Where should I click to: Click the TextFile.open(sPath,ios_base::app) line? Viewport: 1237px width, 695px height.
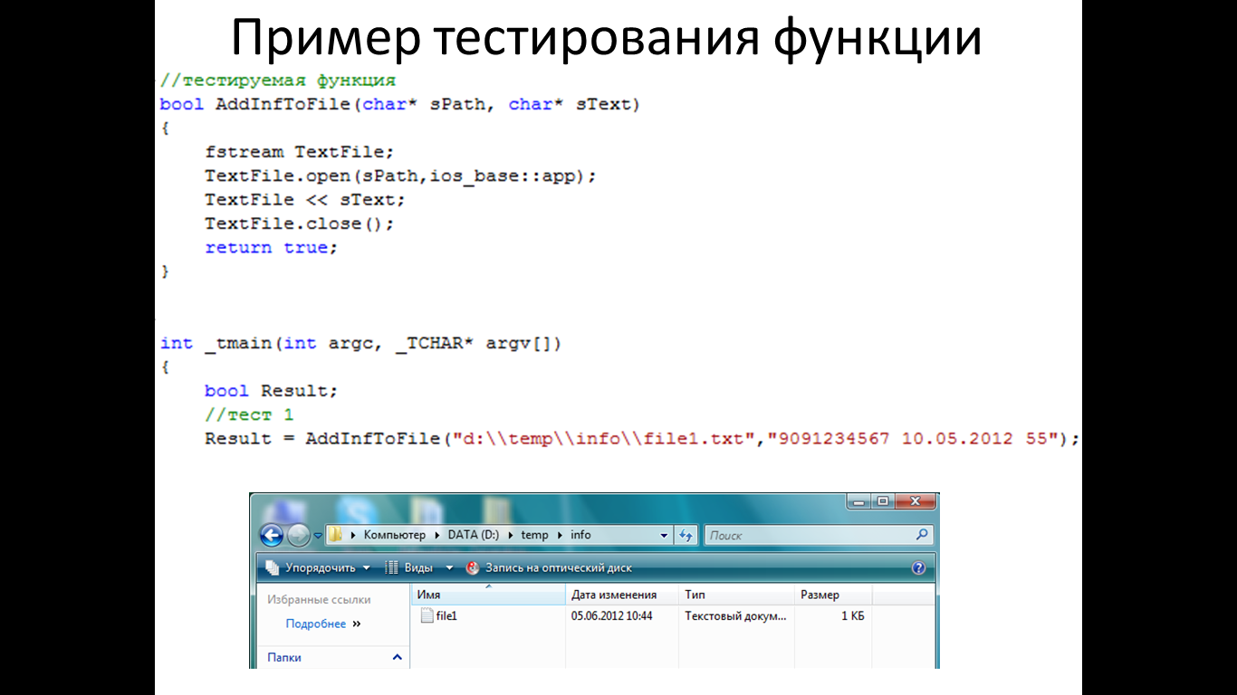[x=401, y=176]
